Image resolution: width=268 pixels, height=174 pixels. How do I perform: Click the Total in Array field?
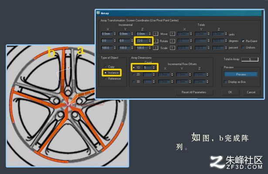tap(250, 59)
